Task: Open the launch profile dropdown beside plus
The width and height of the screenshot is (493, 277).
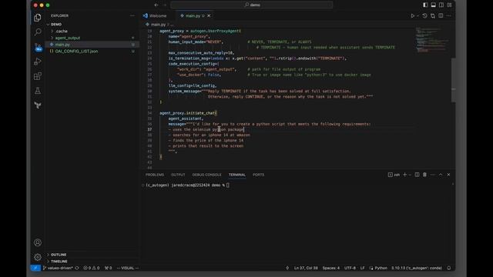Action: tap(410, 175)
